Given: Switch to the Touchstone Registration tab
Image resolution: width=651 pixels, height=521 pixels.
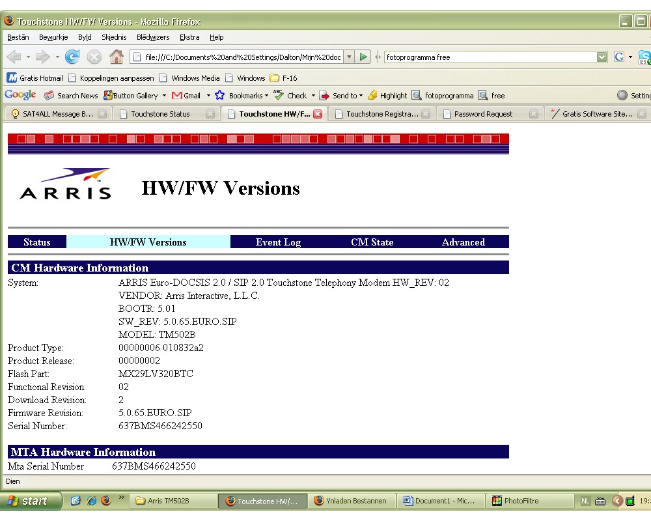Looking at the screenshot, I should [x=382, y=114].
